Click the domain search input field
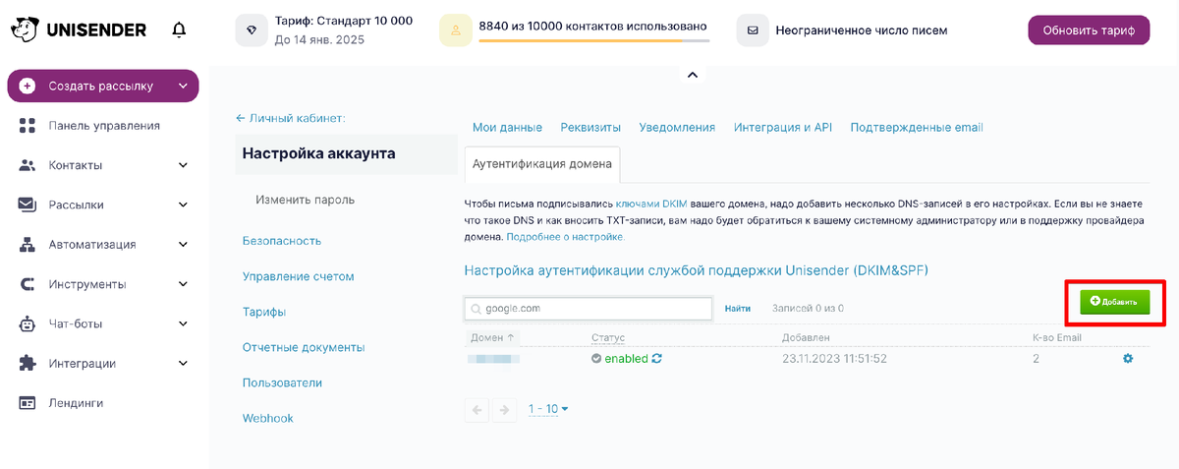Viewport: 1179px width, 469px height. click(x=588, y=309)
